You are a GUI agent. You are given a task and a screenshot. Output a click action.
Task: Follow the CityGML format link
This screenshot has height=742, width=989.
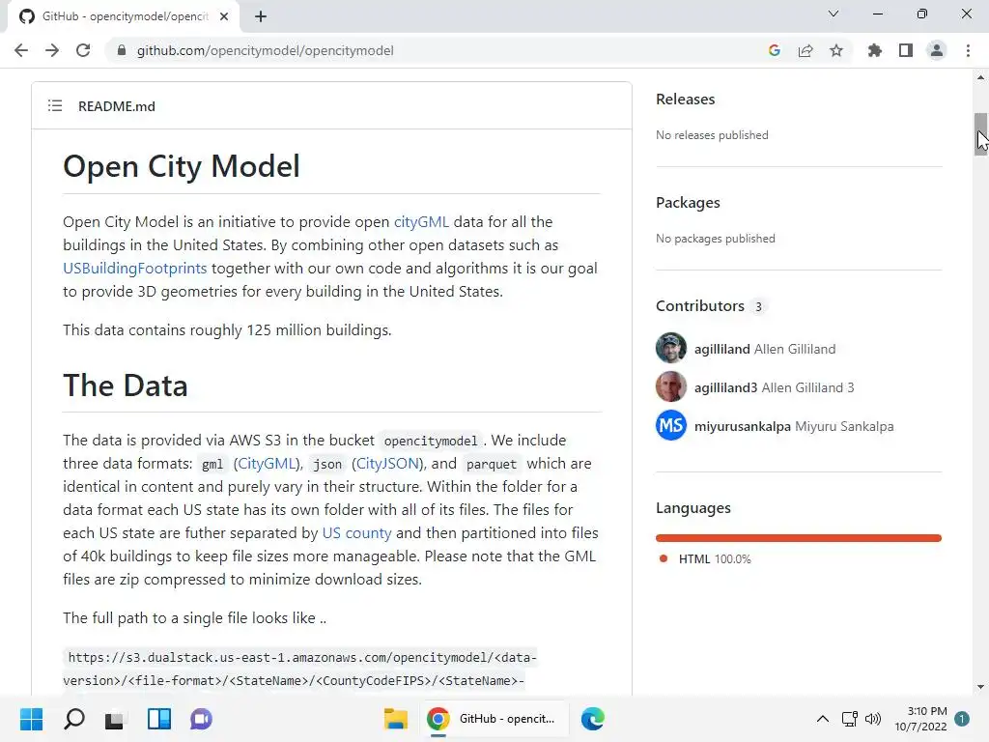[x=267, y=464]
